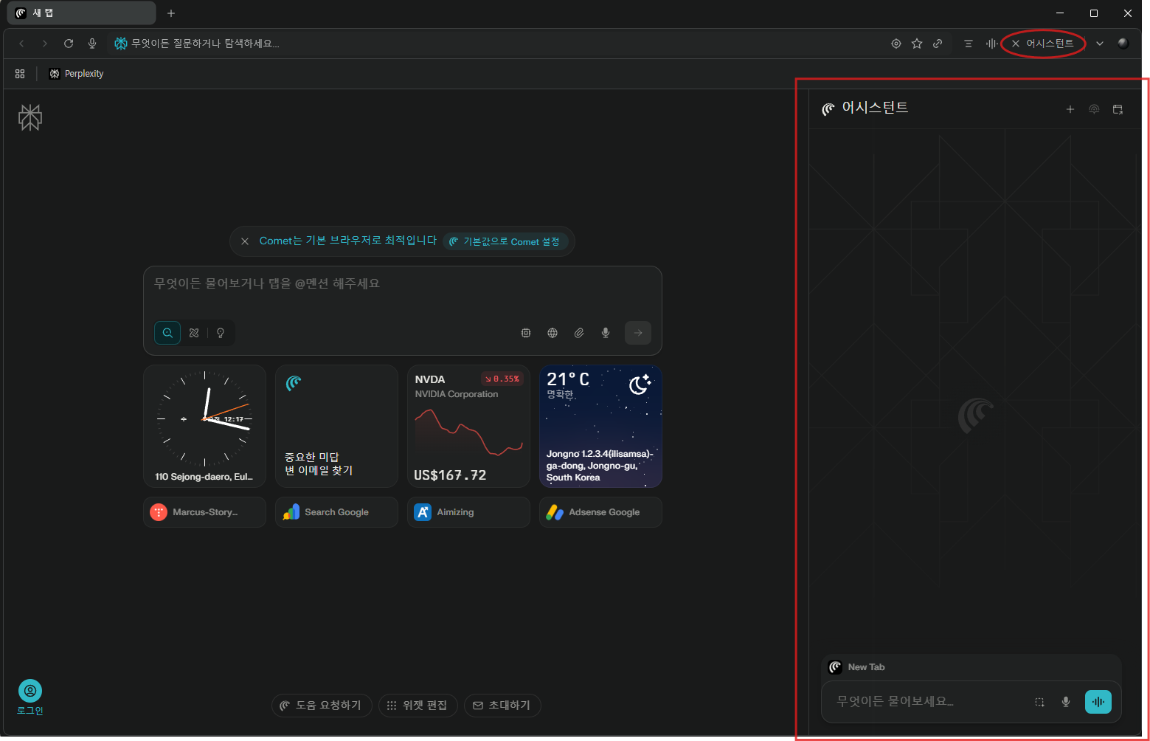Open the NVDA stock widget
This screenshot has width=1150, height=741.
pyautogui.click(x=468, y=426)
